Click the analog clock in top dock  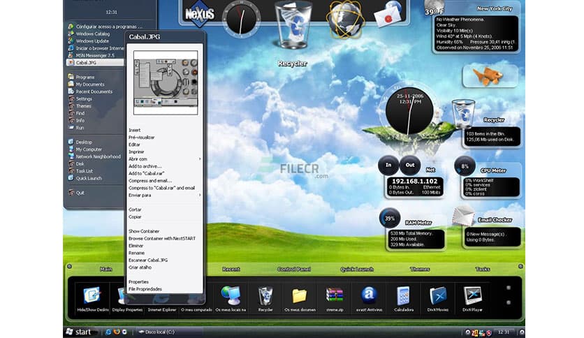pos(241,19)
